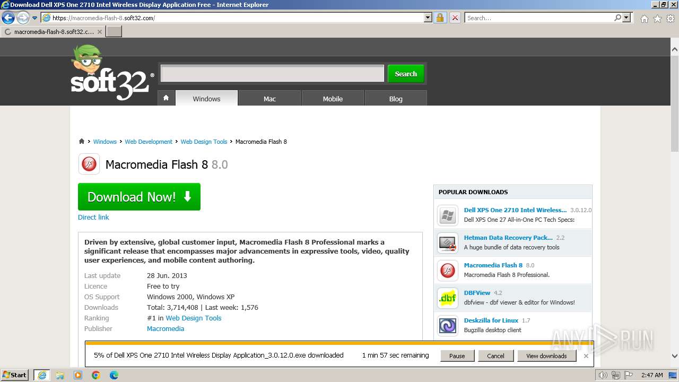Viewport: 679px width, 382px height.
Task: Click the soft32 logo
Action: click(x=112, y=73)
